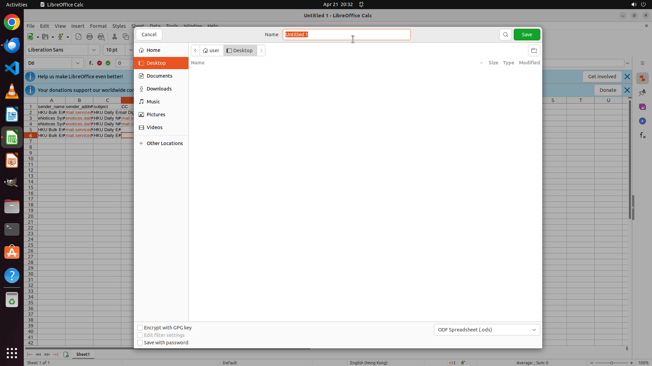Screen dimensions: 652x366
Task: Click the create new folder icon
Action: tap(534, 50)
